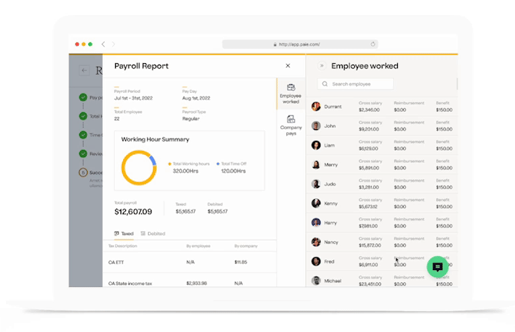Click the $11.85 By company value

241,262
